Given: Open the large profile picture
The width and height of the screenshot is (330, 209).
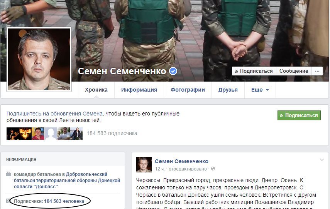Looking at the screenshot, I should coord(39,59).
